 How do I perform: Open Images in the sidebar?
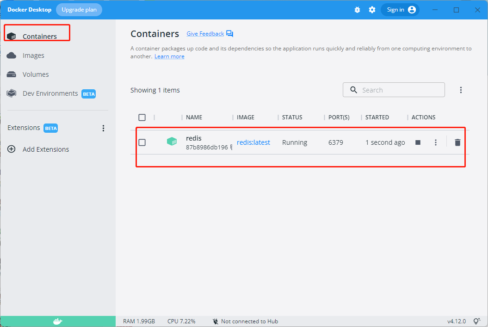tap(33, 56)
